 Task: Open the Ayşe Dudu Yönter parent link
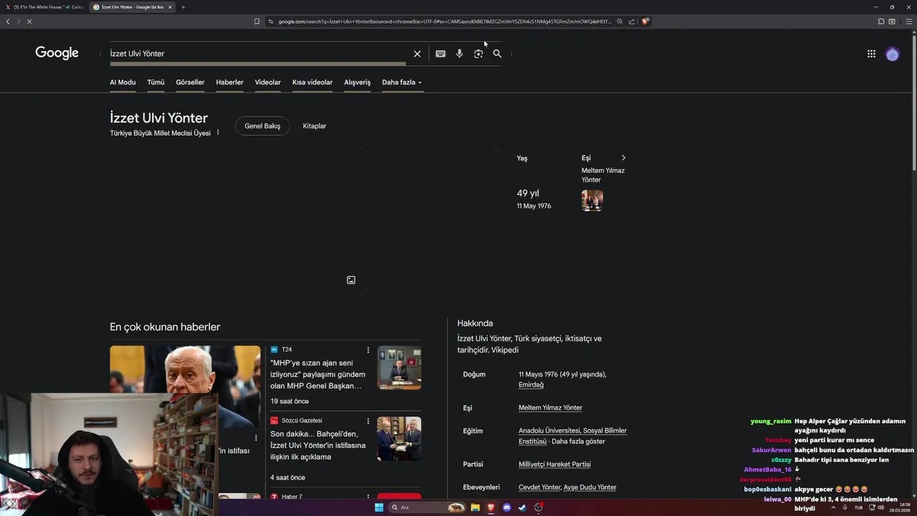(590, 487)
